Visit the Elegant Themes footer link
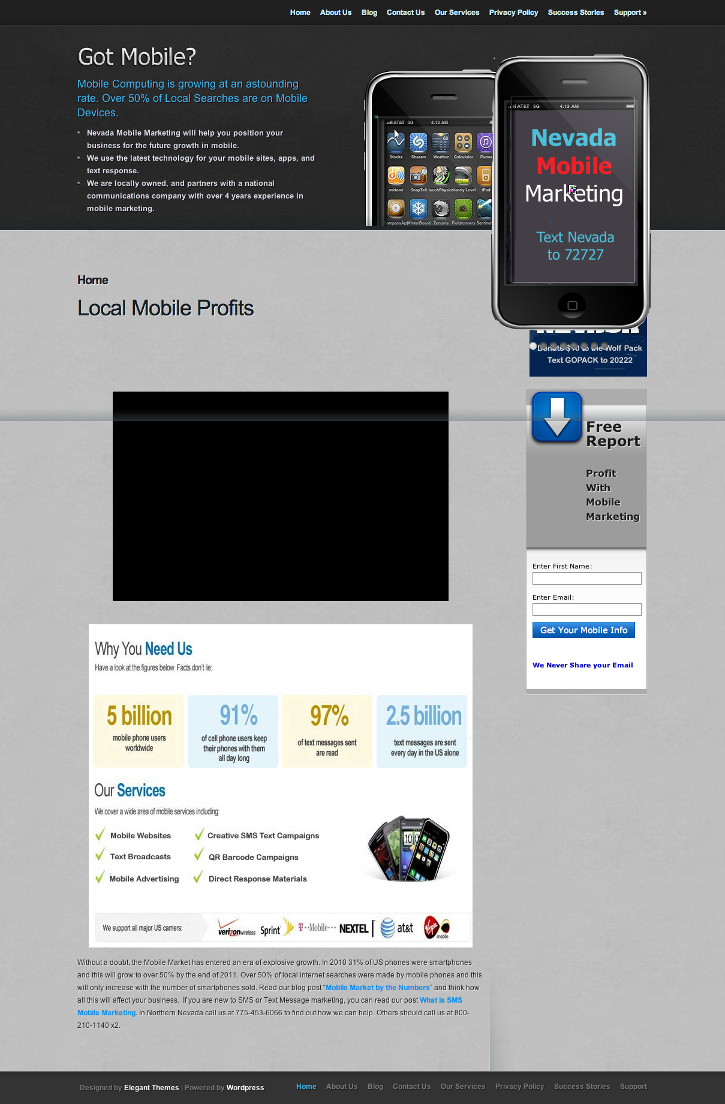The height and width of the screenshot is (1104, 725). coord(151,1088)
